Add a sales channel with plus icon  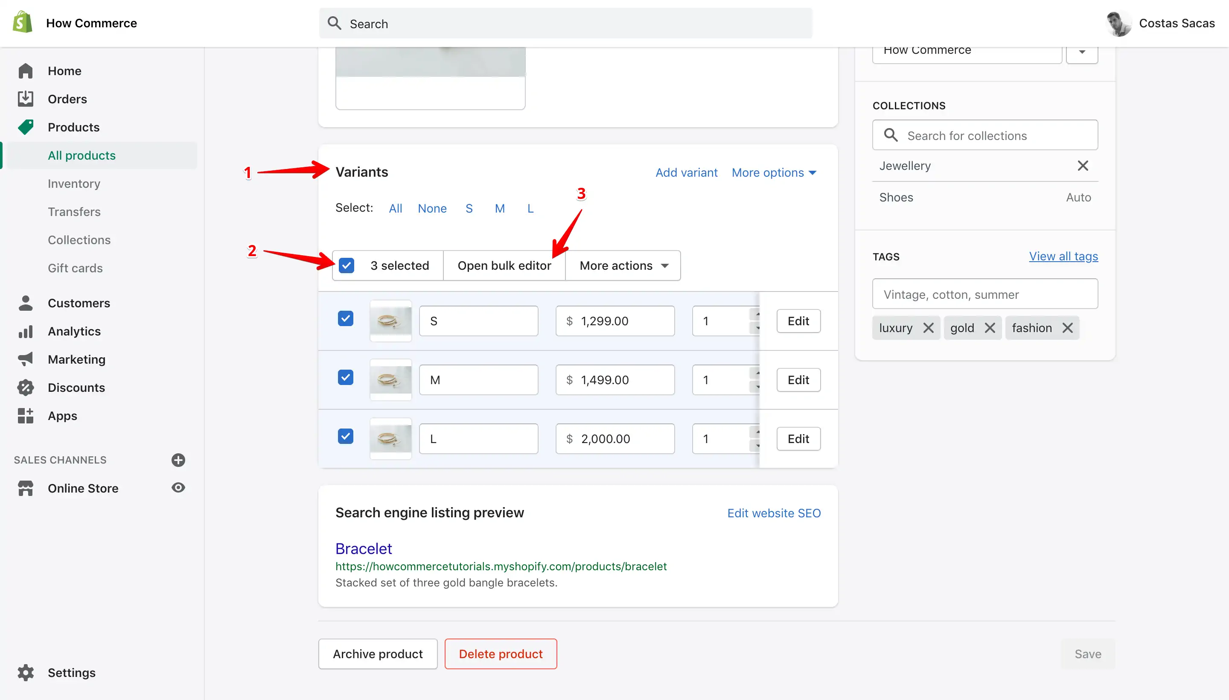coord(178,460)
